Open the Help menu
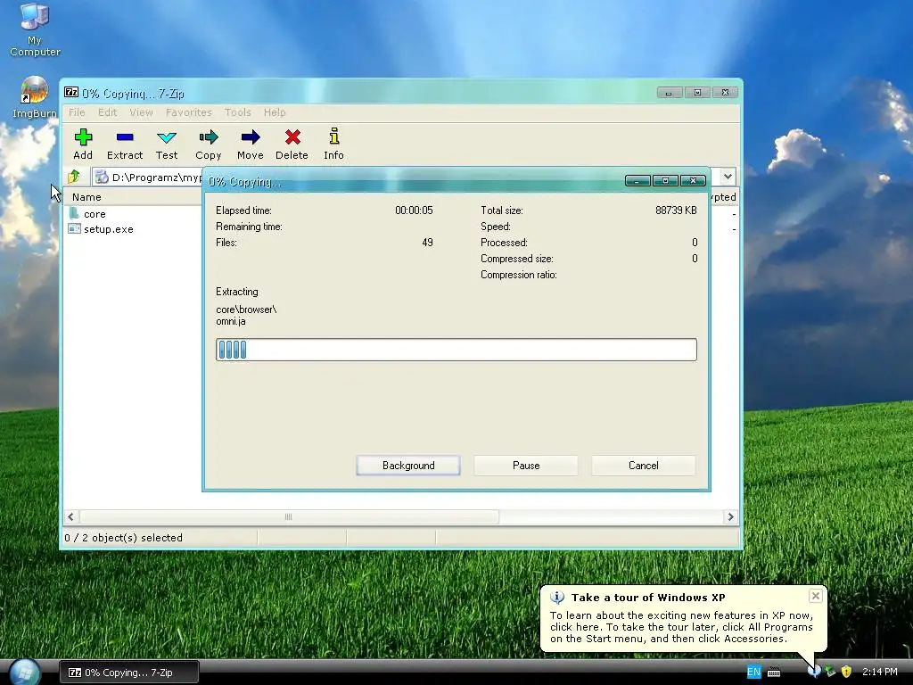This screenshot has height=685, width=913. (x=275, y=112)
